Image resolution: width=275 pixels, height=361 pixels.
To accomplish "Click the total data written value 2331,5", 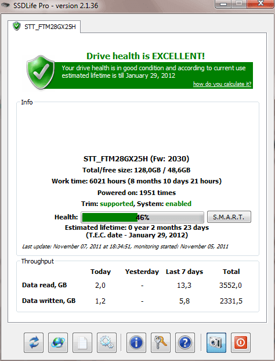I will pyautogui.click(x=231, y=301).
